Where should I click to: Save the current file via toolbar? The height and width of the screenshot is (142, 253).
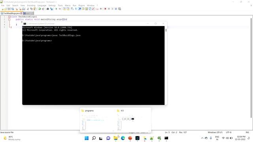[x=9, y=9]
